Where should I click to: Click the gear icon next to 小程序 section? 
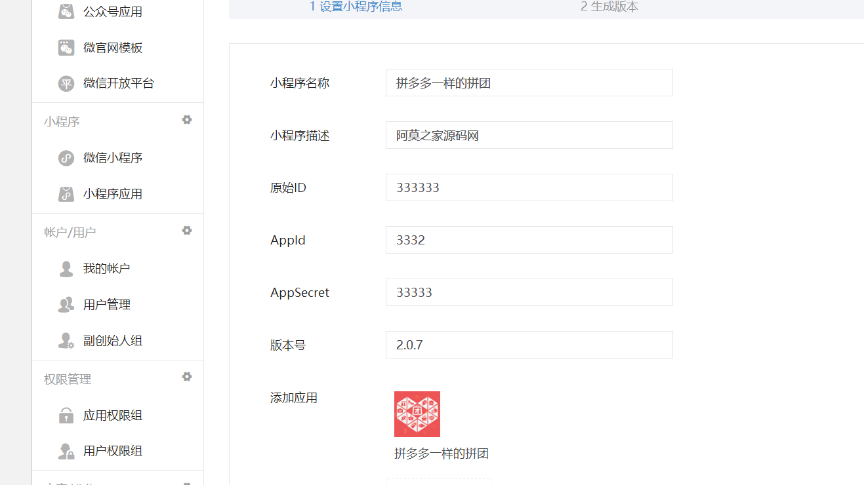(187, 120)
